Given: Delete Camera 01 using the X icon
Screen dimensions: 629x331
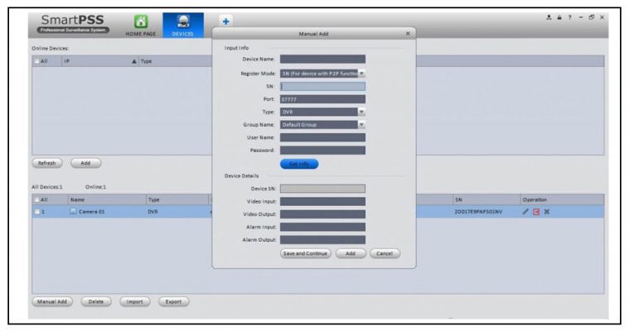Looking at the screenshot, I should pyautogui.click(x=547, y=212).
